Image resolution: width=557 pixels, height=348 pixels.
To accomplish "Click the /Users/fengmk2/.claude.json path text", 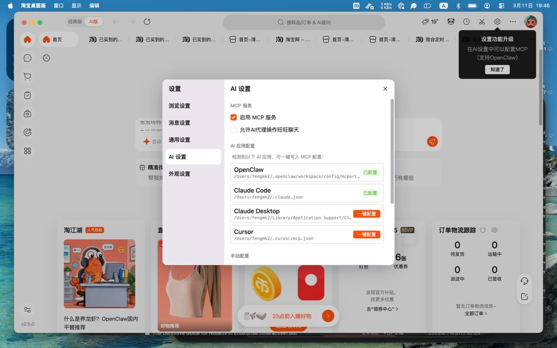I will 268,197.
